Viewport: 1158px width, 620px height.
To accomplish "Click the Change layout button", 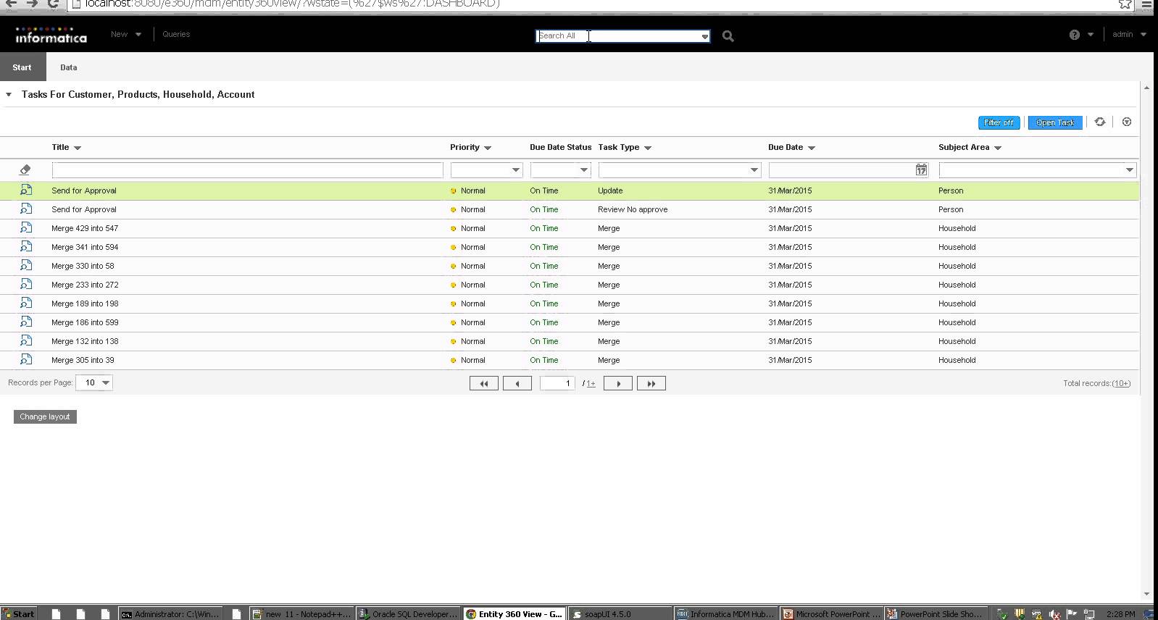I will [45, 416].
